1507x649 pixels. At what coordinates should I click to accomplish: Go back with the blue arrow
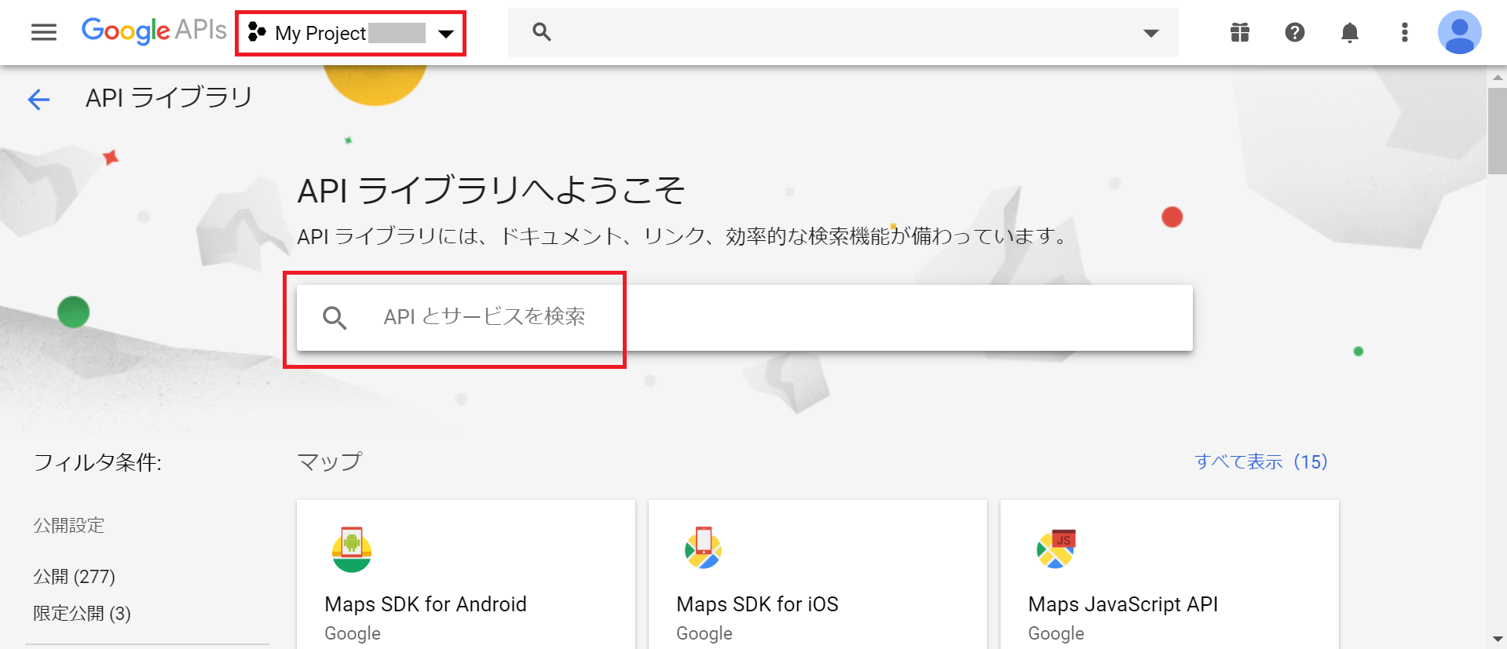point(38,99)
